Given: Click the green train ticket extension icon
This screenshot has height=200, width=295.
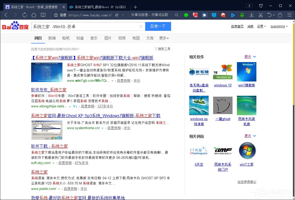Looking at the screenshot, I should (242, 15).
